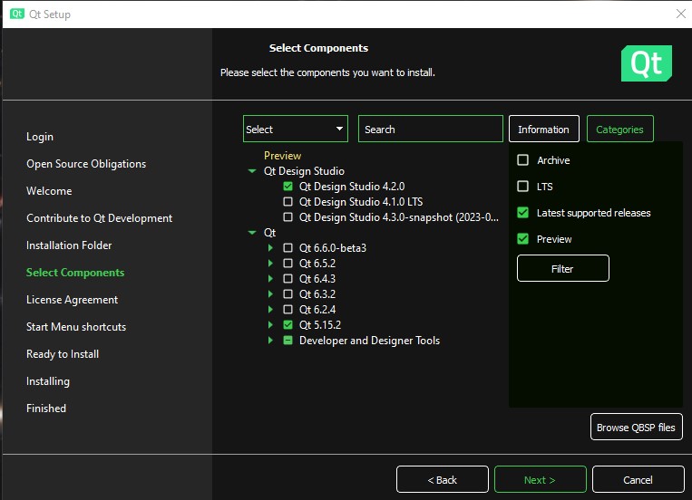
Task: Uncheck Qt 5.15.2 checkbox
Action: (288, 325)
